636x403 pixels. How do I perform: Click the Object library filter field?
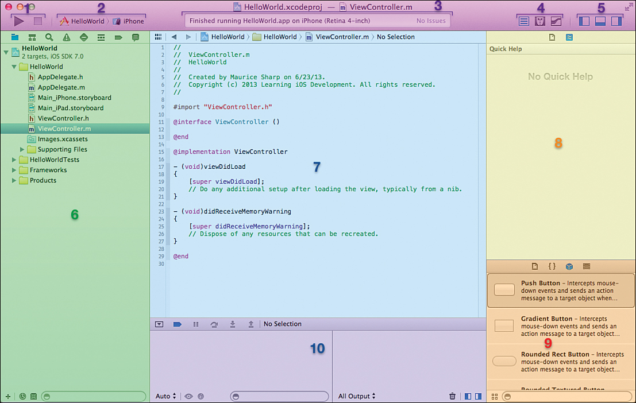(566, 397)
